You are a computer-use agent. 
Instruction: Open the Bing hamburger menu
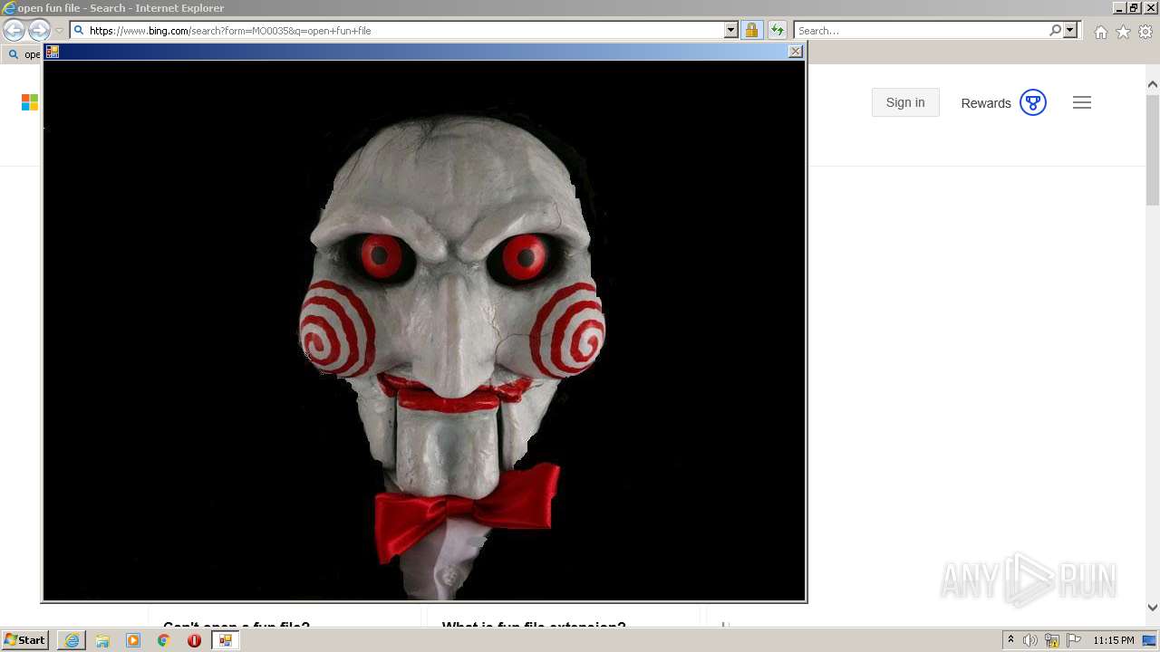click(x=1082, y=102)
